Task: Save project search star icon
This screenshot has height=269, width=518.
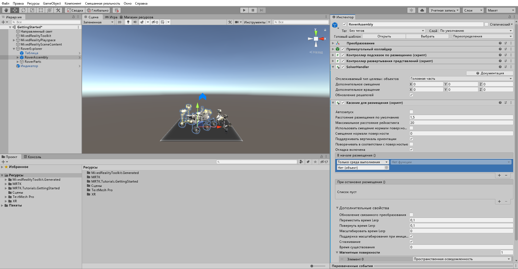Action: tap(315, 162)
